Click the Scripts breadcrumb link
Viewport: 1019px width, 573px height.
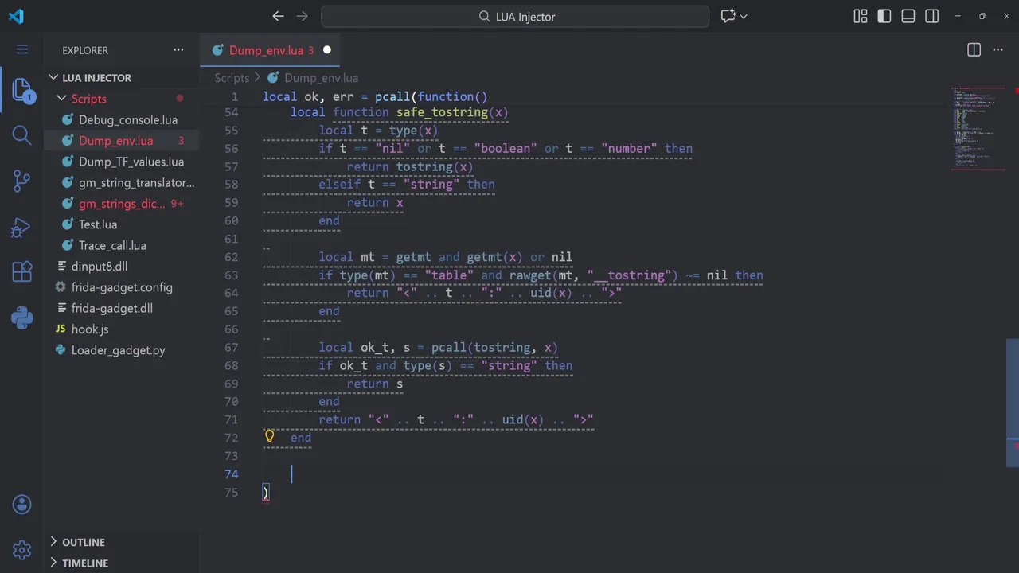(x=232, y=78)
